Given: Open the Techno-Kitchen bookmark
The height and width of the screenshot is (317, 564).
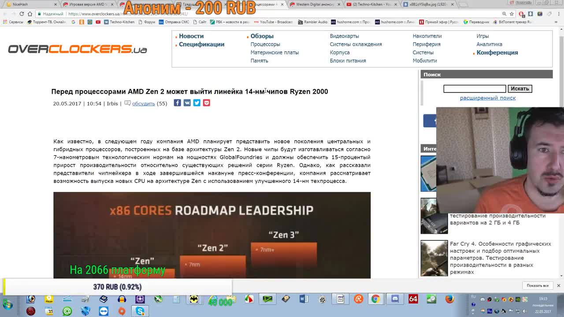Looking at the screenshot, I should (119, 22).
